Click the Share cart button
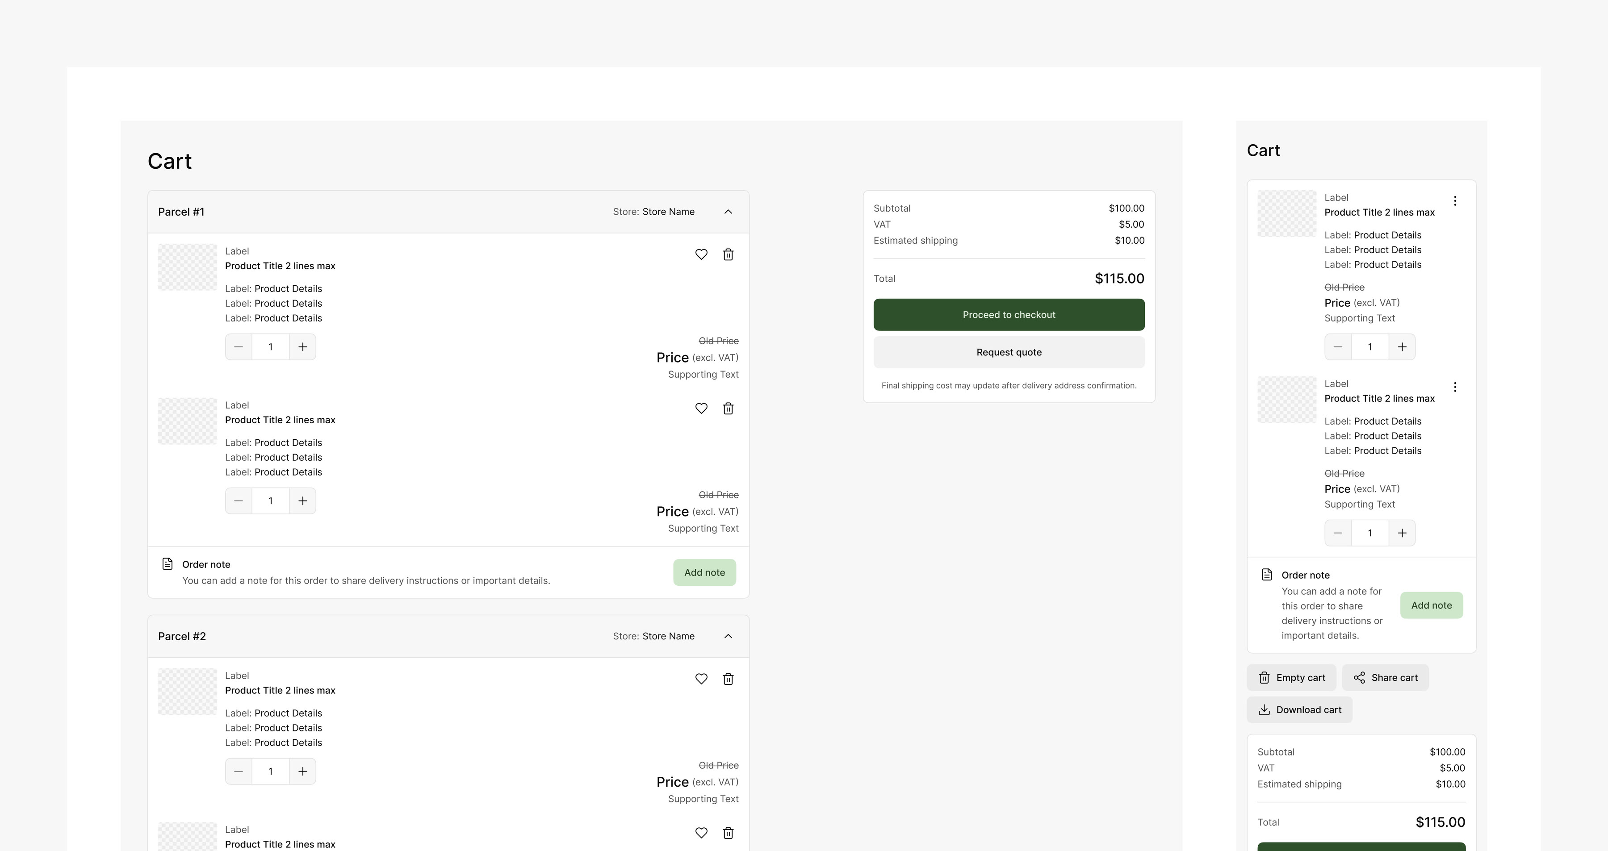Screen dimensions: 1608x851 point(1385,678)
